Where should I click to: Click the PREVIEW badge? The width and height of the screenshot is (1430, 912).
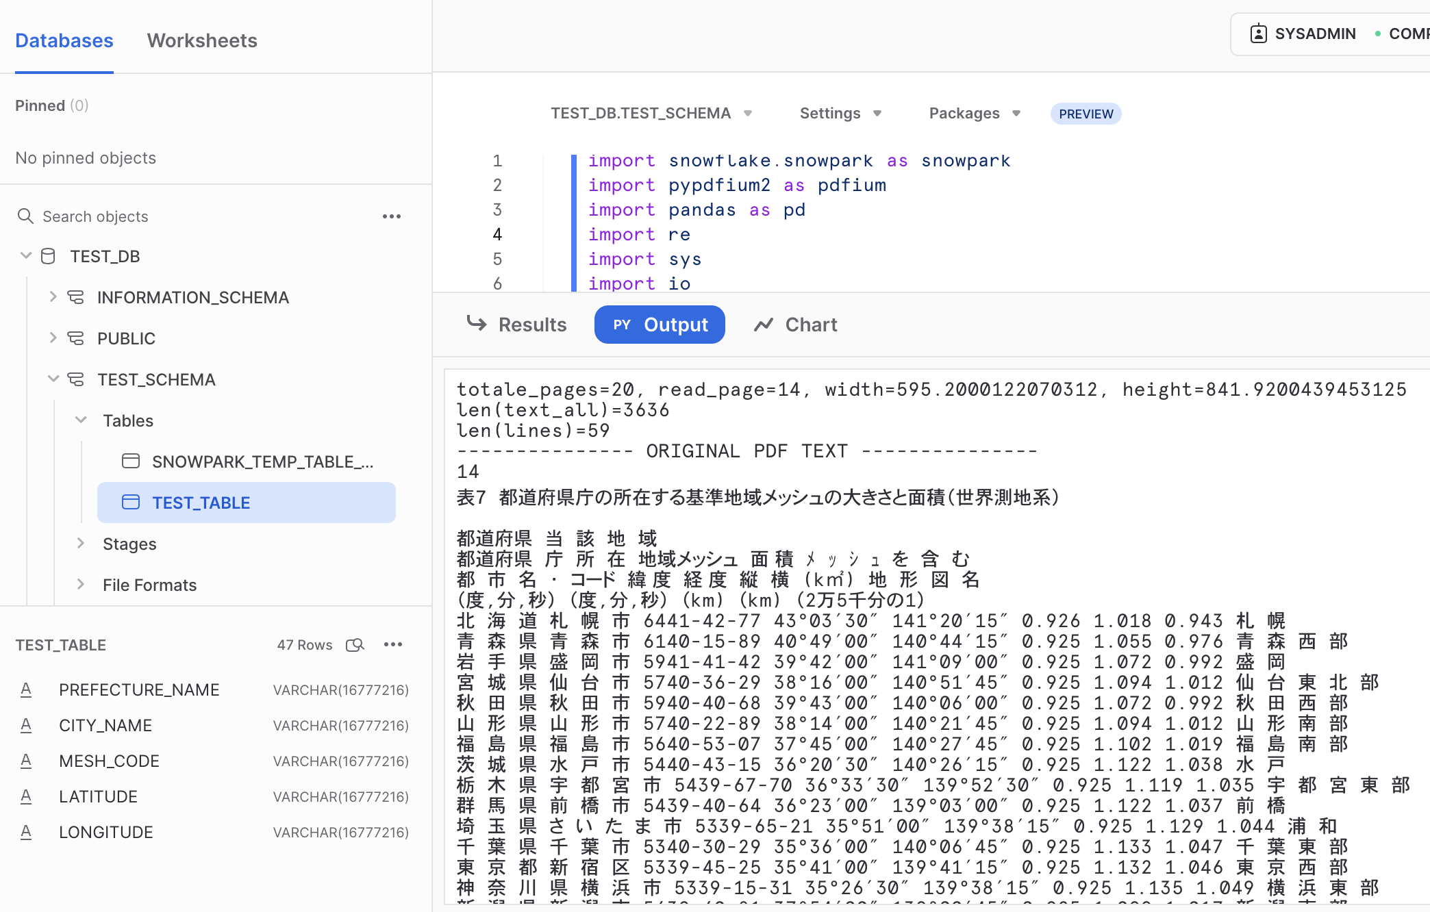coord(1086,113)
